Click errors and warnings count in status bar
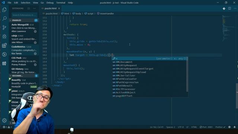 [7, 127]
